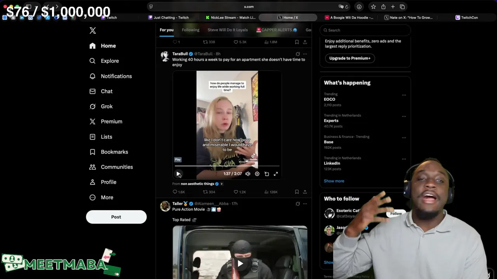Open more options for Base trend
The width and height of the screenshot is (497, 279).
404,138
